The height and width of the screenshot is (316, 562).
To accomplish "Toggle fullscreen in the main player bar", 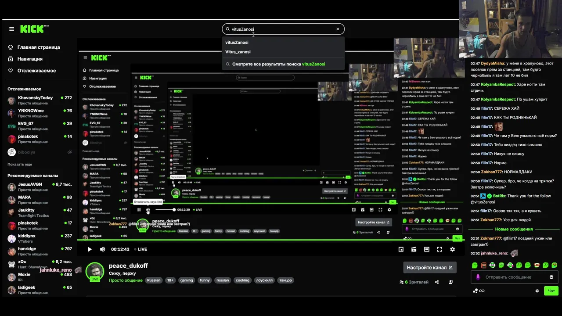I will pyautogui.click(x=440, y=249).
